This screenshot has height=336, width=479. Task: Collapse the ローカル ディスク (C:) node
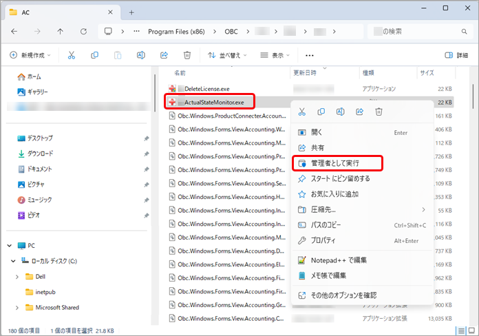click(x=12, y=261)
